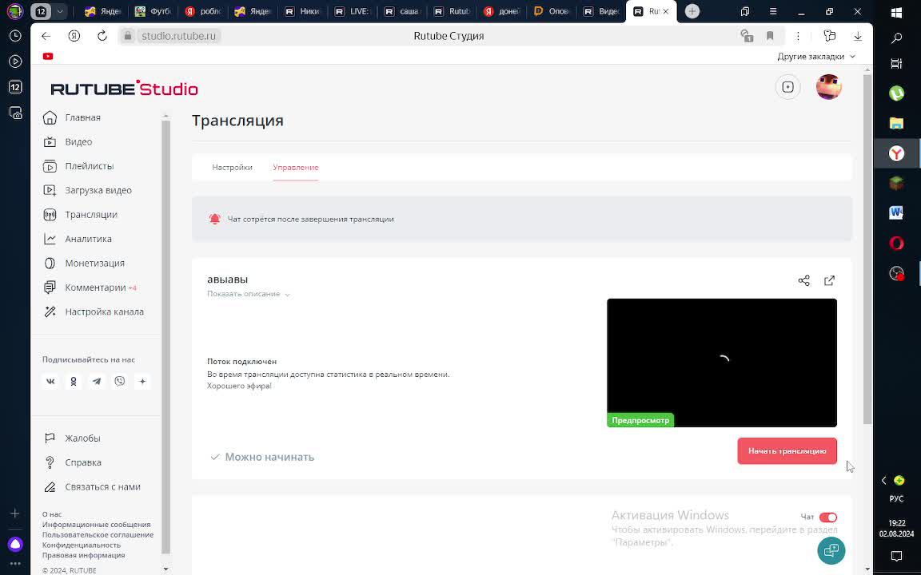The height and width of the screenshot is (575, 921).
Task: Show hidden tray icons chevron
Action: (x=884, y=481)
